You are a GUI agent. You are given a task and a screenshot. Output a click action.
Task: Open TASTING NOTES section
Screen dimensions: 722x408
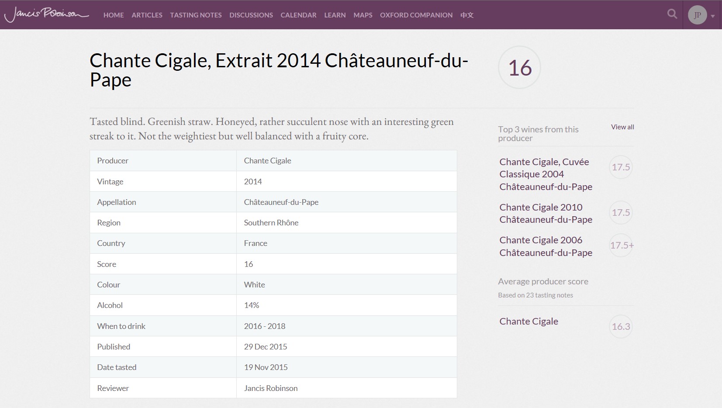[196, 15]
